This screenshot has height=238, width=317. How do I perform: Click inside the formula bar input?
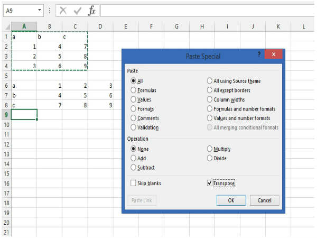206,11
